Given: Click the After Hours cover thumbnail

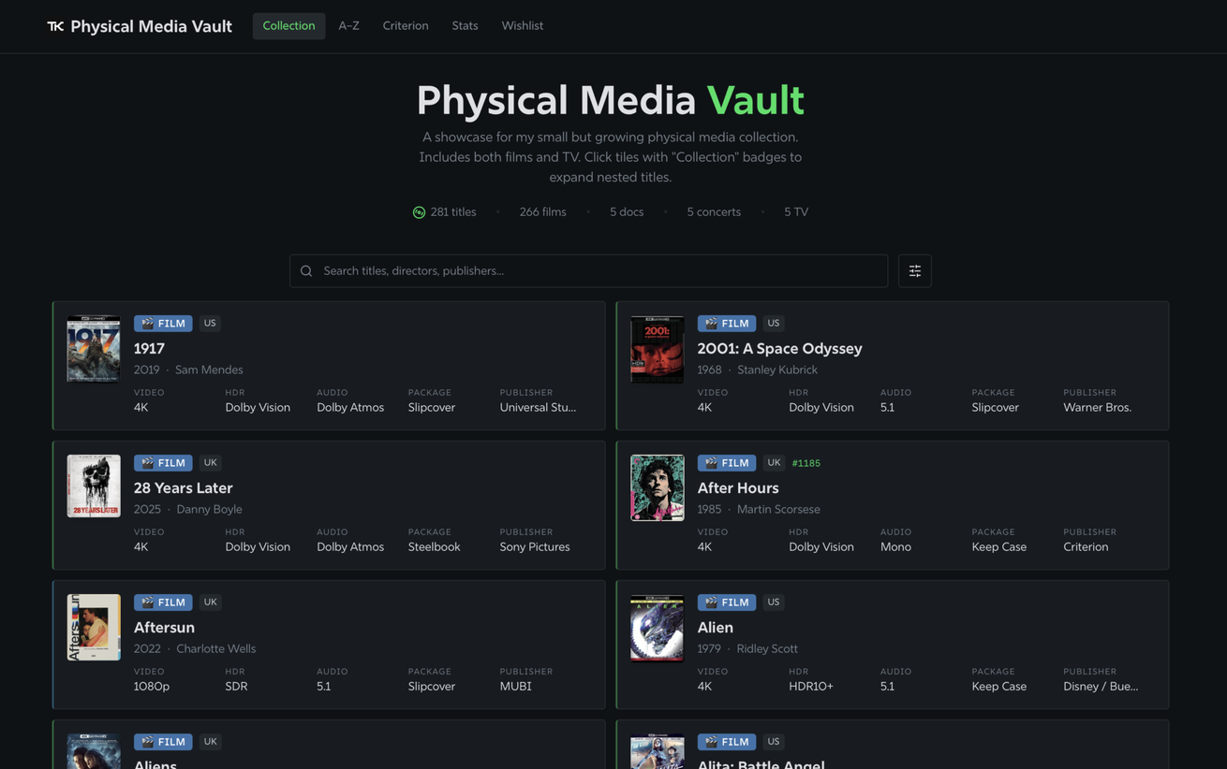Looking at the screenshot, I should [x=658, y=488].
